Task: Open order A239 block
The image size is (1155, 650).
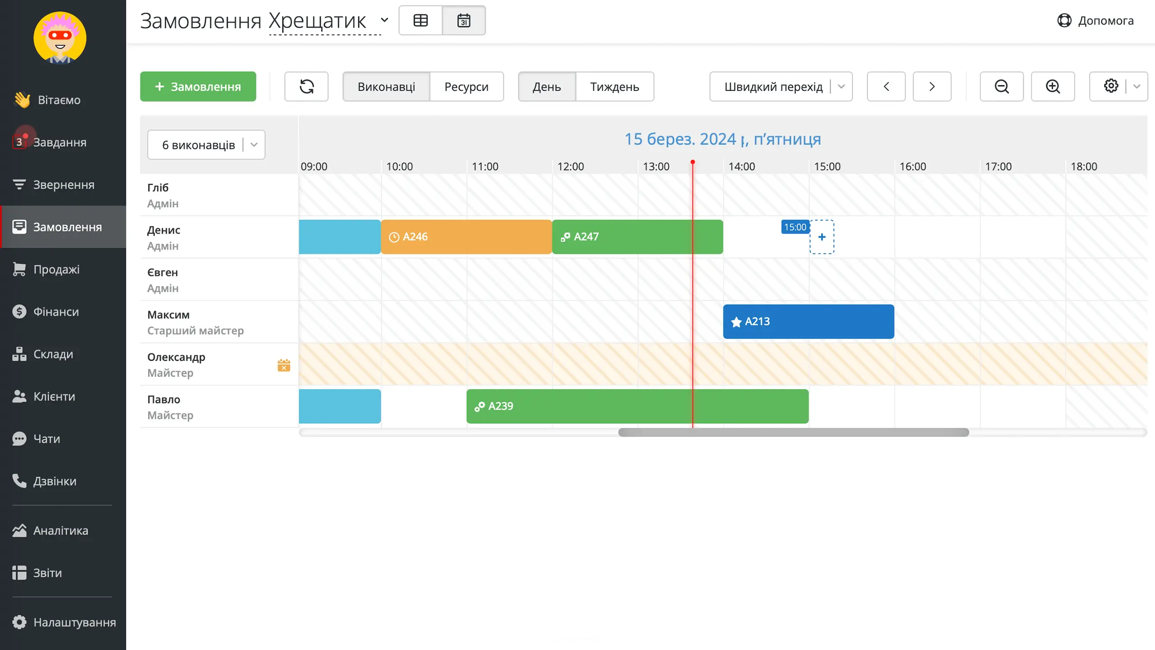Action: pyautogui.click(x=638, y=406)
